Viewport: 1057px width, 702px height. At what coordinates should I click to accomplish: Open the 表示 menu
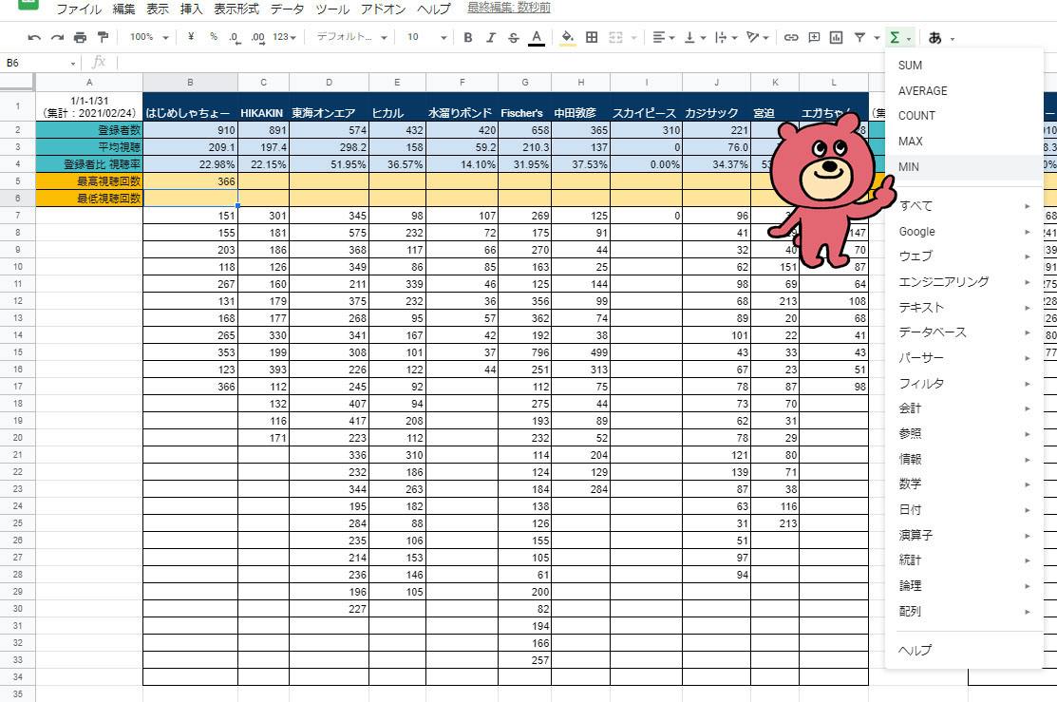pos(158,9)
